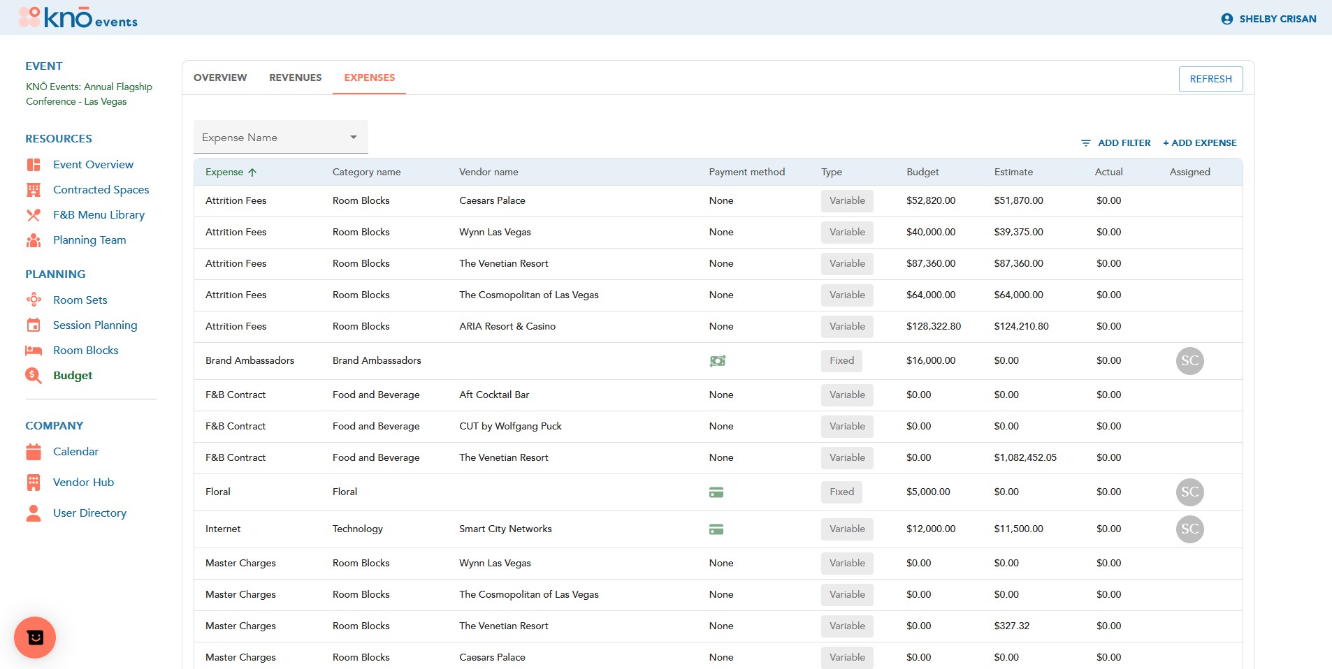This screenshot has width=1332, height=669.
Task: Sort by Category name column header
Action: coord(366,172)
